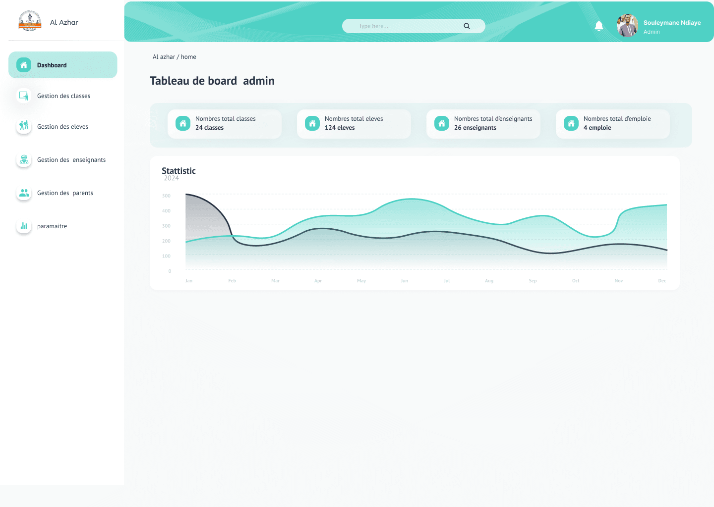Click the Gestion des parents icon
This screenshot has height=507, width=714.
click(x=24, y=193)
